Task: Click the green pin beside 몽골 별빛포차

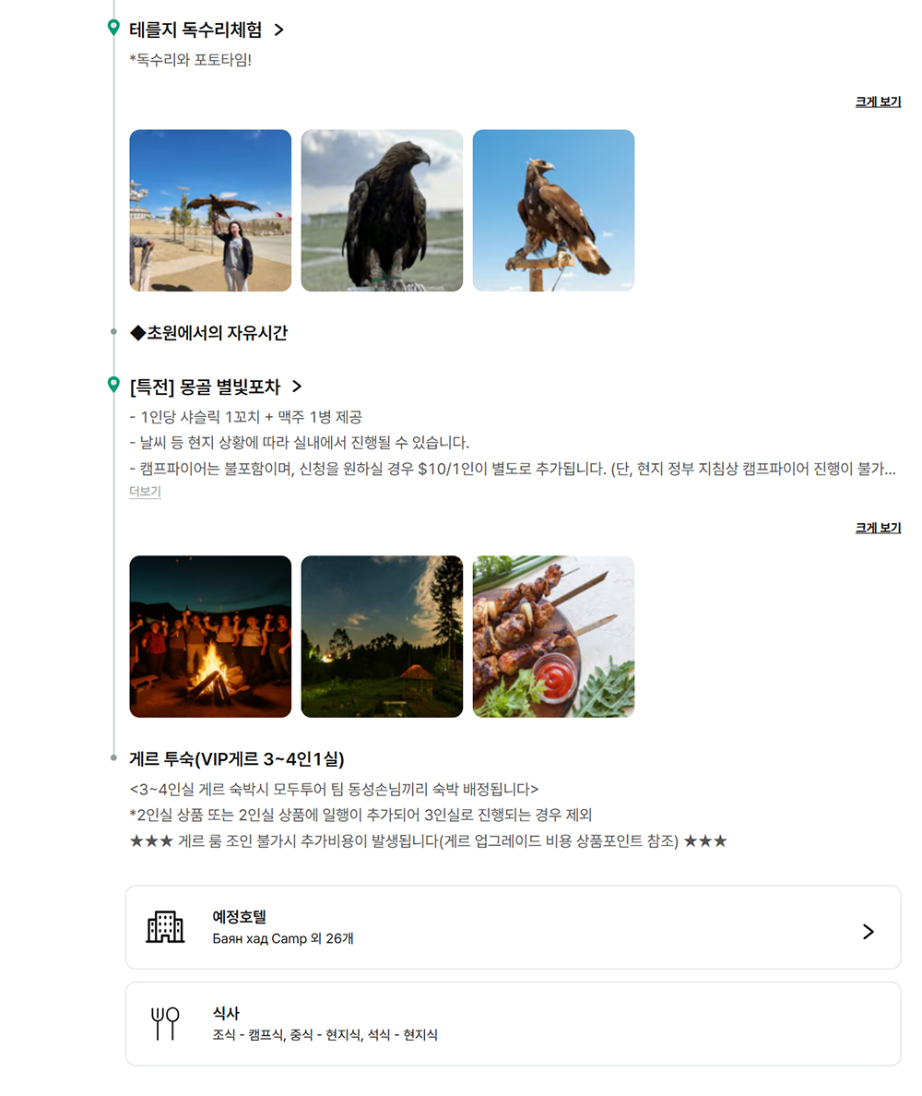Action: (x=113, y=385)
